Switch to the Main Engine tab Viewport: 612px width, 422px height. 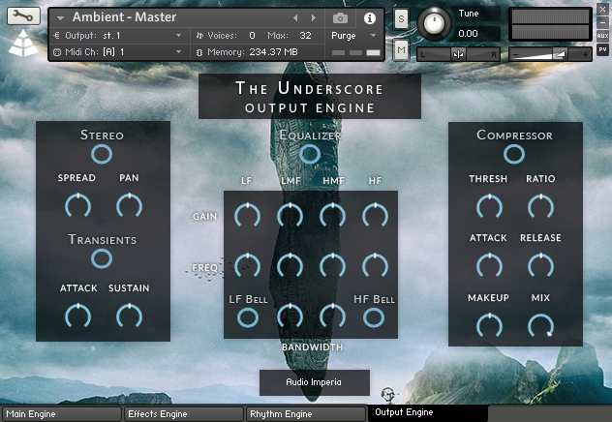click(62, 414)
